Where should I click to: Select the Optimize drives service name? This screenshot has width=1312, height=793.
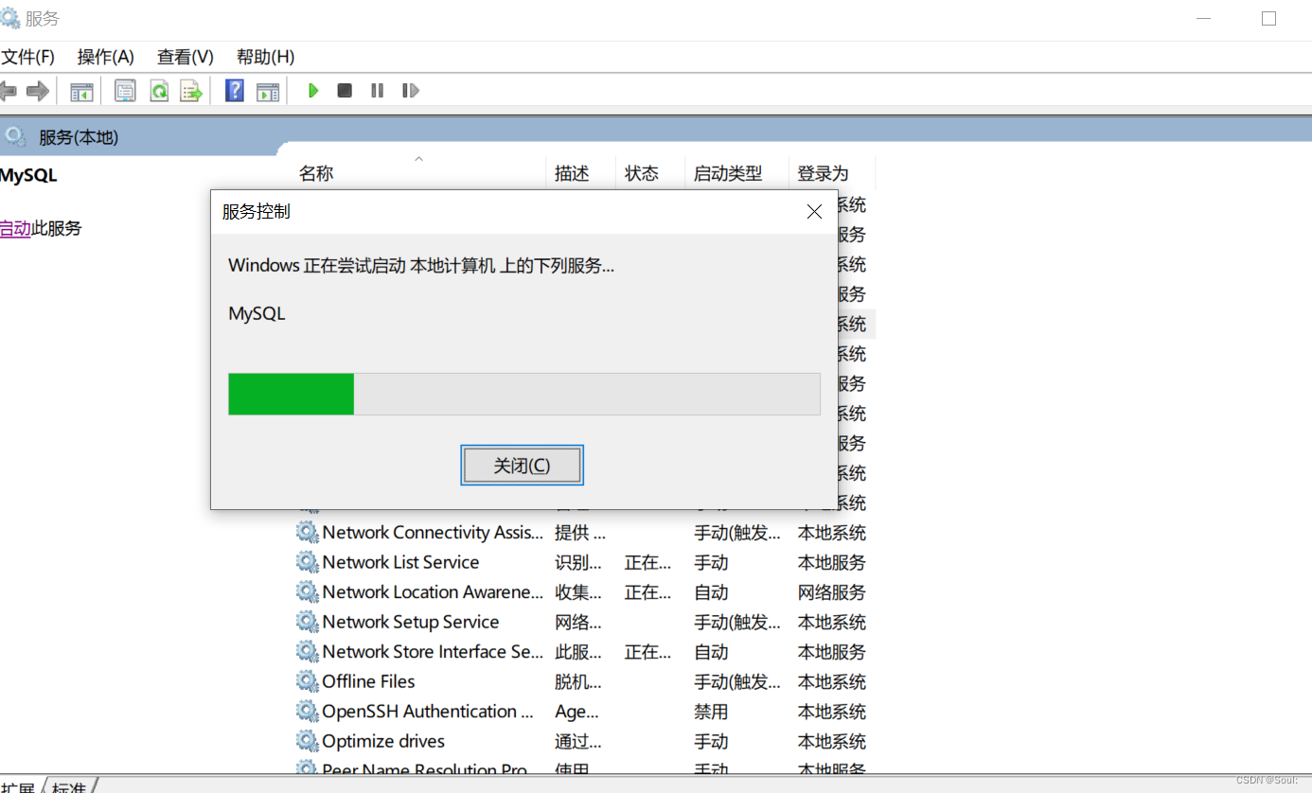tap(383, 741)
